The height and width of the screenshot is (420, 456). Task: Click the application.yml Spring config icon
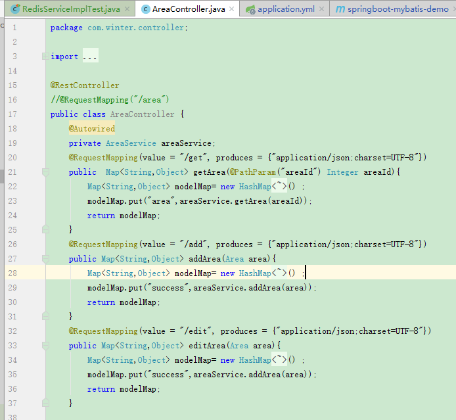click(x=250, y=9)
